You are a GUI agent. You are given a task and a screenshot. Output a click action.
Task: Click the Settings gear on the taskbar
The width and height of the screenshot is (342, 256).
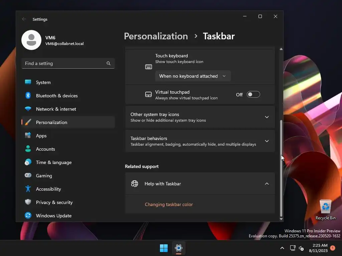click(x=178, y=248)
